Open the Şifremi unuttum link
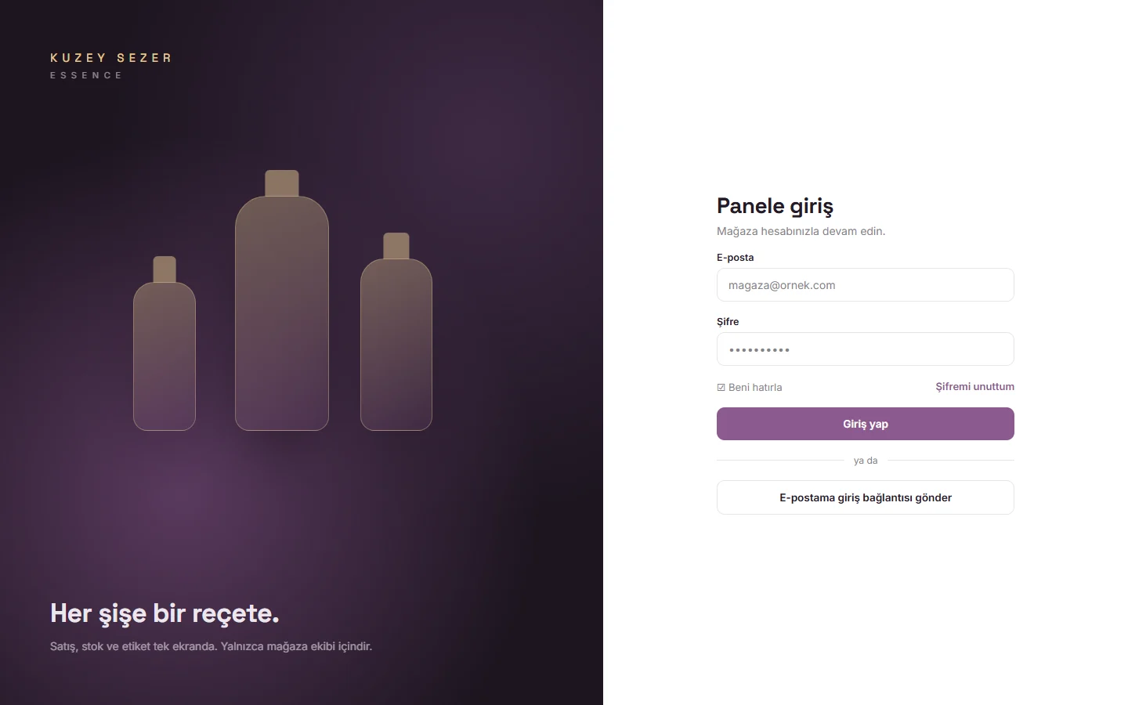 [974, 386]
